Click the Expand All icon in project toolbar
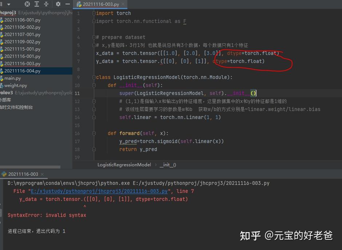342x250 pixels. tap(37, 4)
